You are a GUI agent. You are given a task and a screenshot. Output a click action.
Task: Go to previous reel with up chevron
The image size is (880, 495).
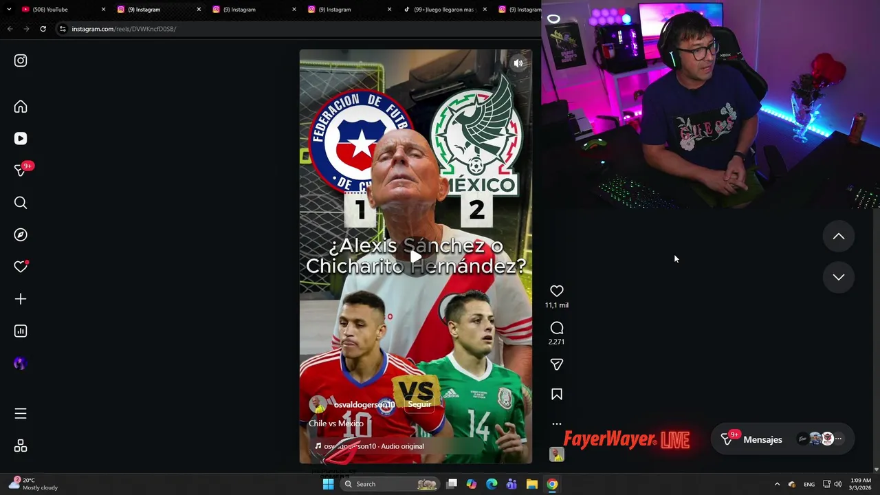point(839,236)
